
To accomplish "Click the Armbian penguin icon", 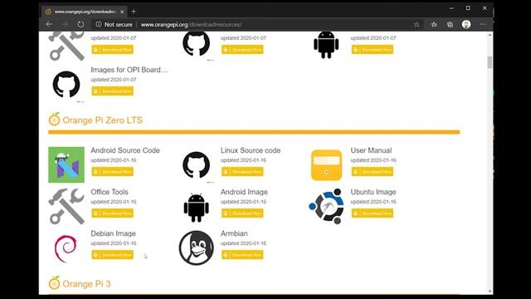I will [197, 248].
